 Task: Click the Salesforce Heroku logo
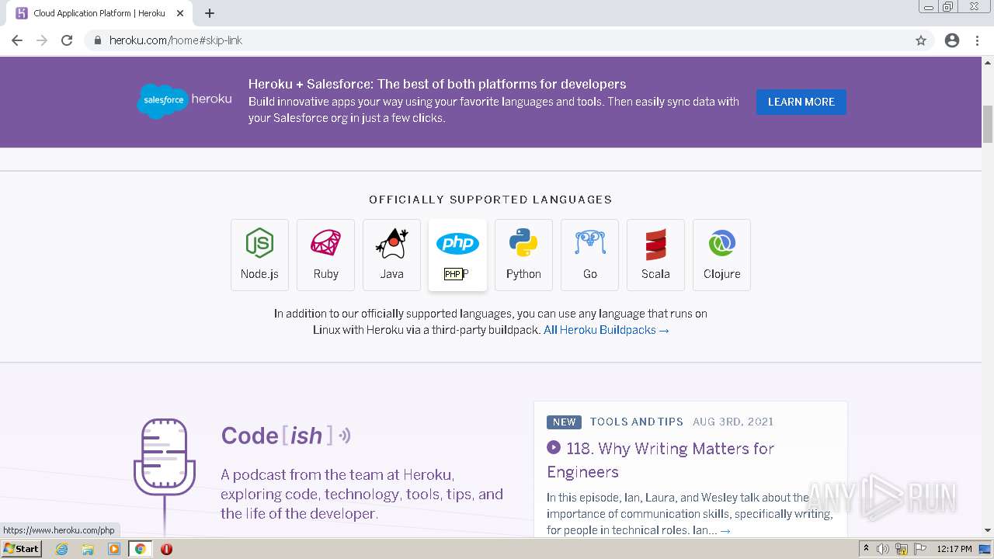184,101
